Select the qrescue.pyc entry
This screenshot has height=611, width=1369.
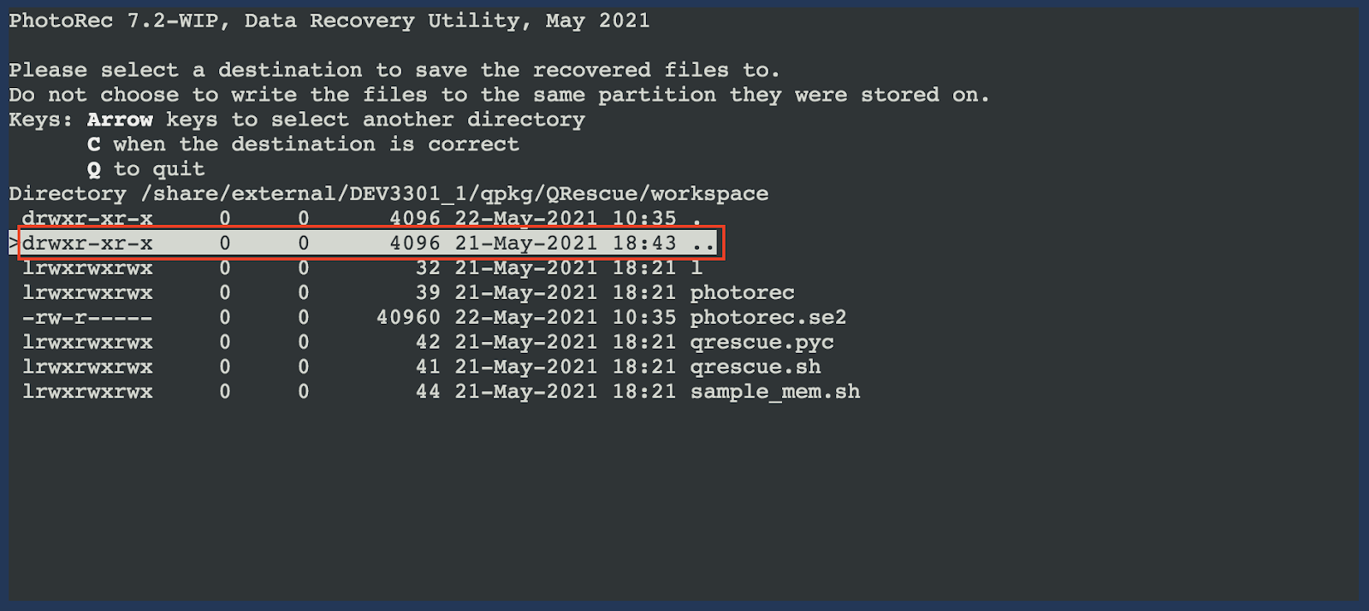(428, 343)
